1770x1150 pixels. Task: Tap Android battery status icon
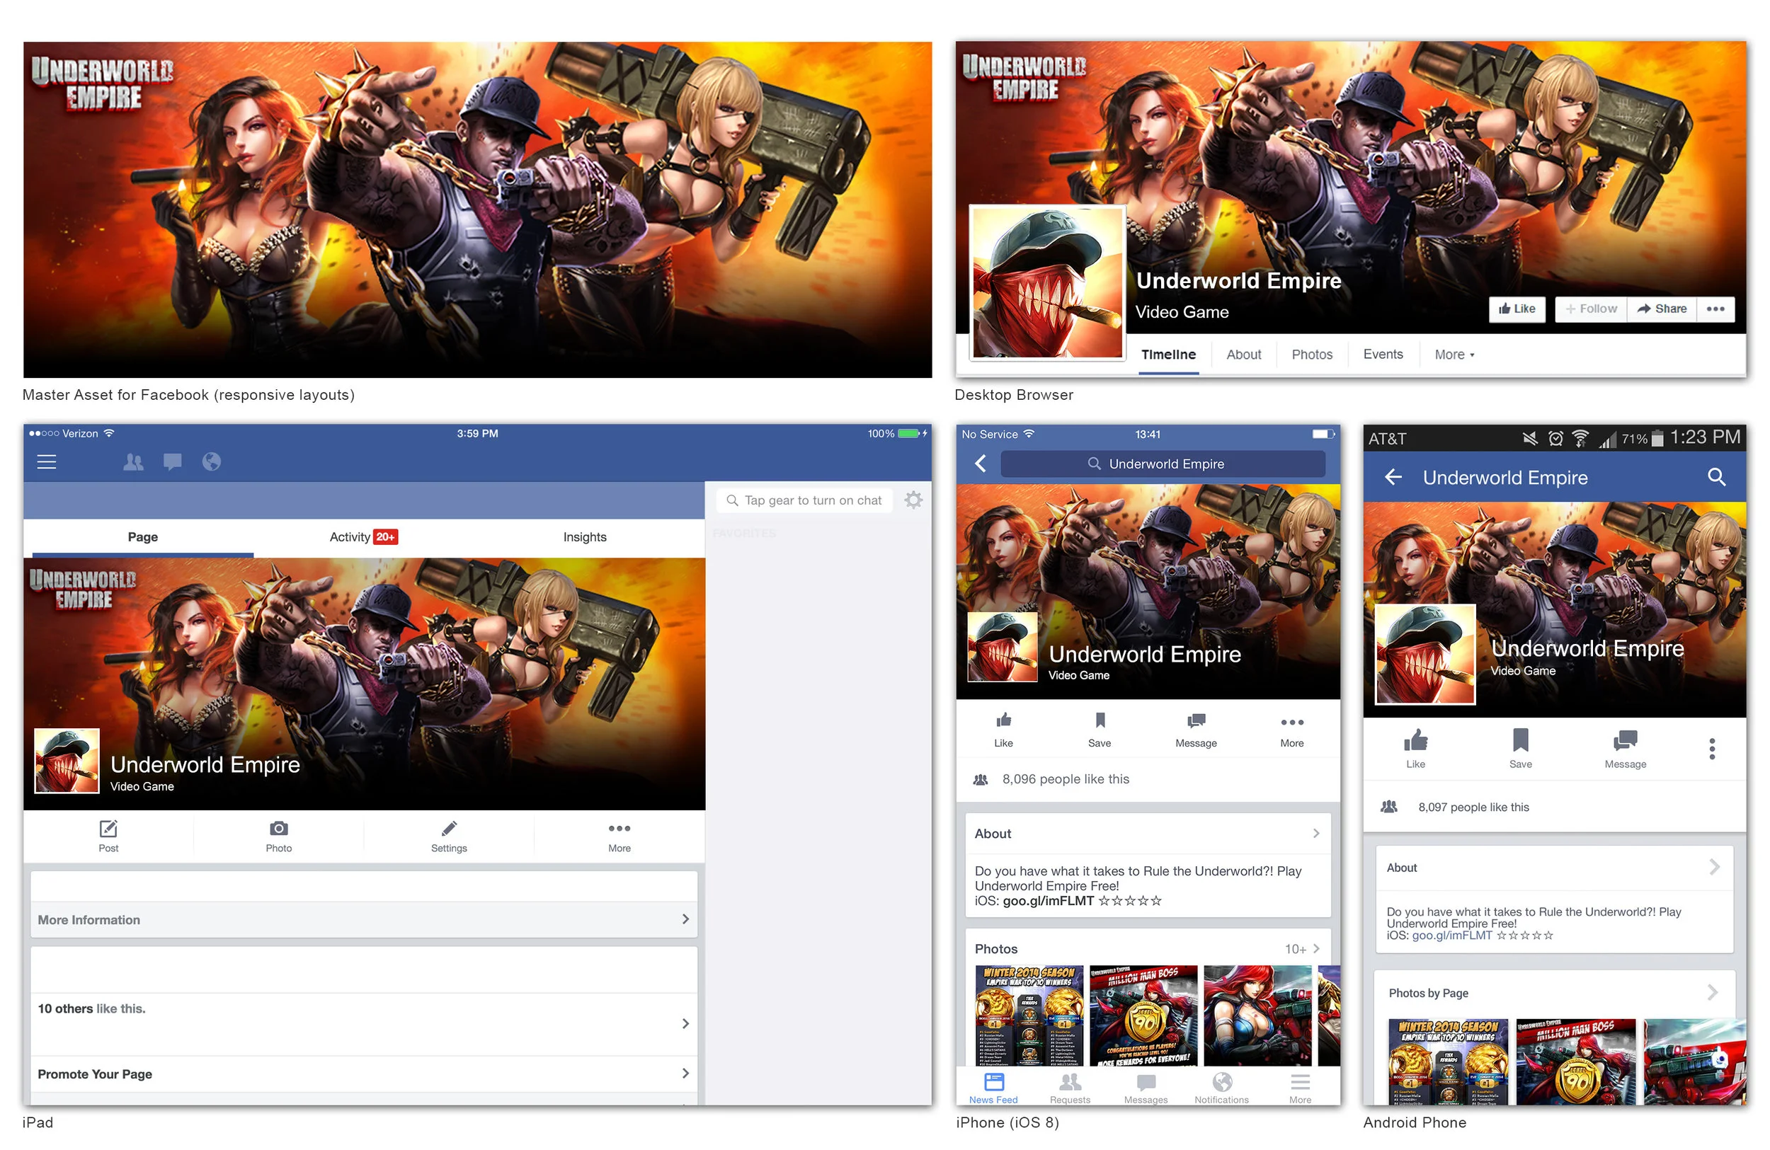coord(1657,439)
